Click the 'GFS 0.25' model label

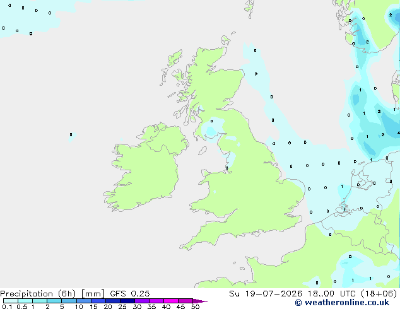point(130,294)
